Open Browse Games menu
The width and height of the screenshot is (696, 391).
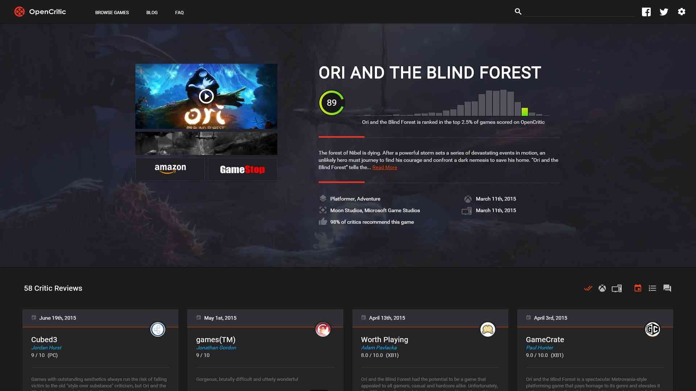click(x=112, y=12)
